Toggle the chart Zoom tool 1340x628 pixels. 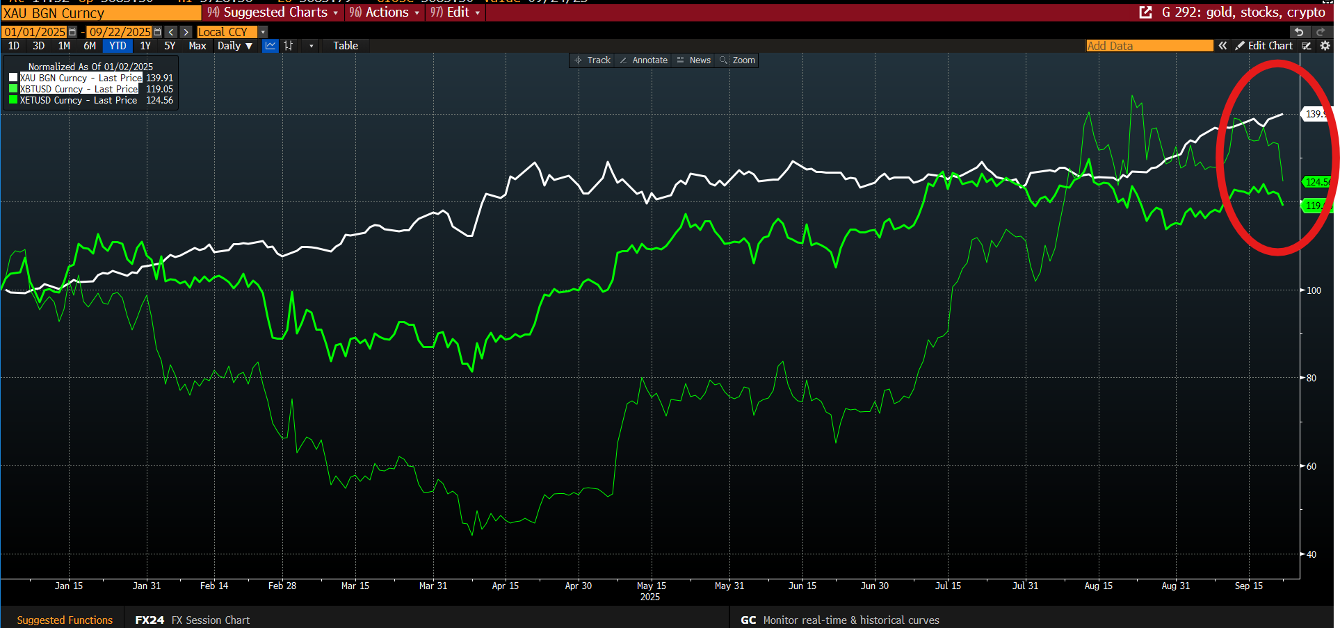click(x=738, y=60)
